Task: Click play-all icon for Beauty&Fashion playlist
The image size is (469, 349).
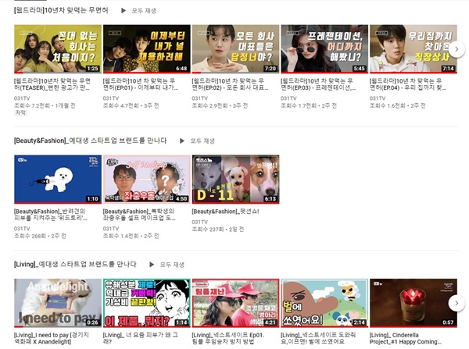Action: [183, 141]
